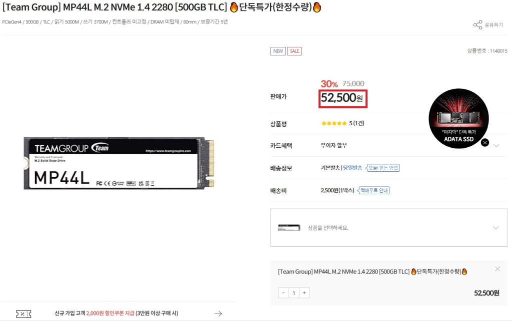This screenshot has height=321, width=512.
Task: Click the MP44L SSD product image
Action: [119, 163]
